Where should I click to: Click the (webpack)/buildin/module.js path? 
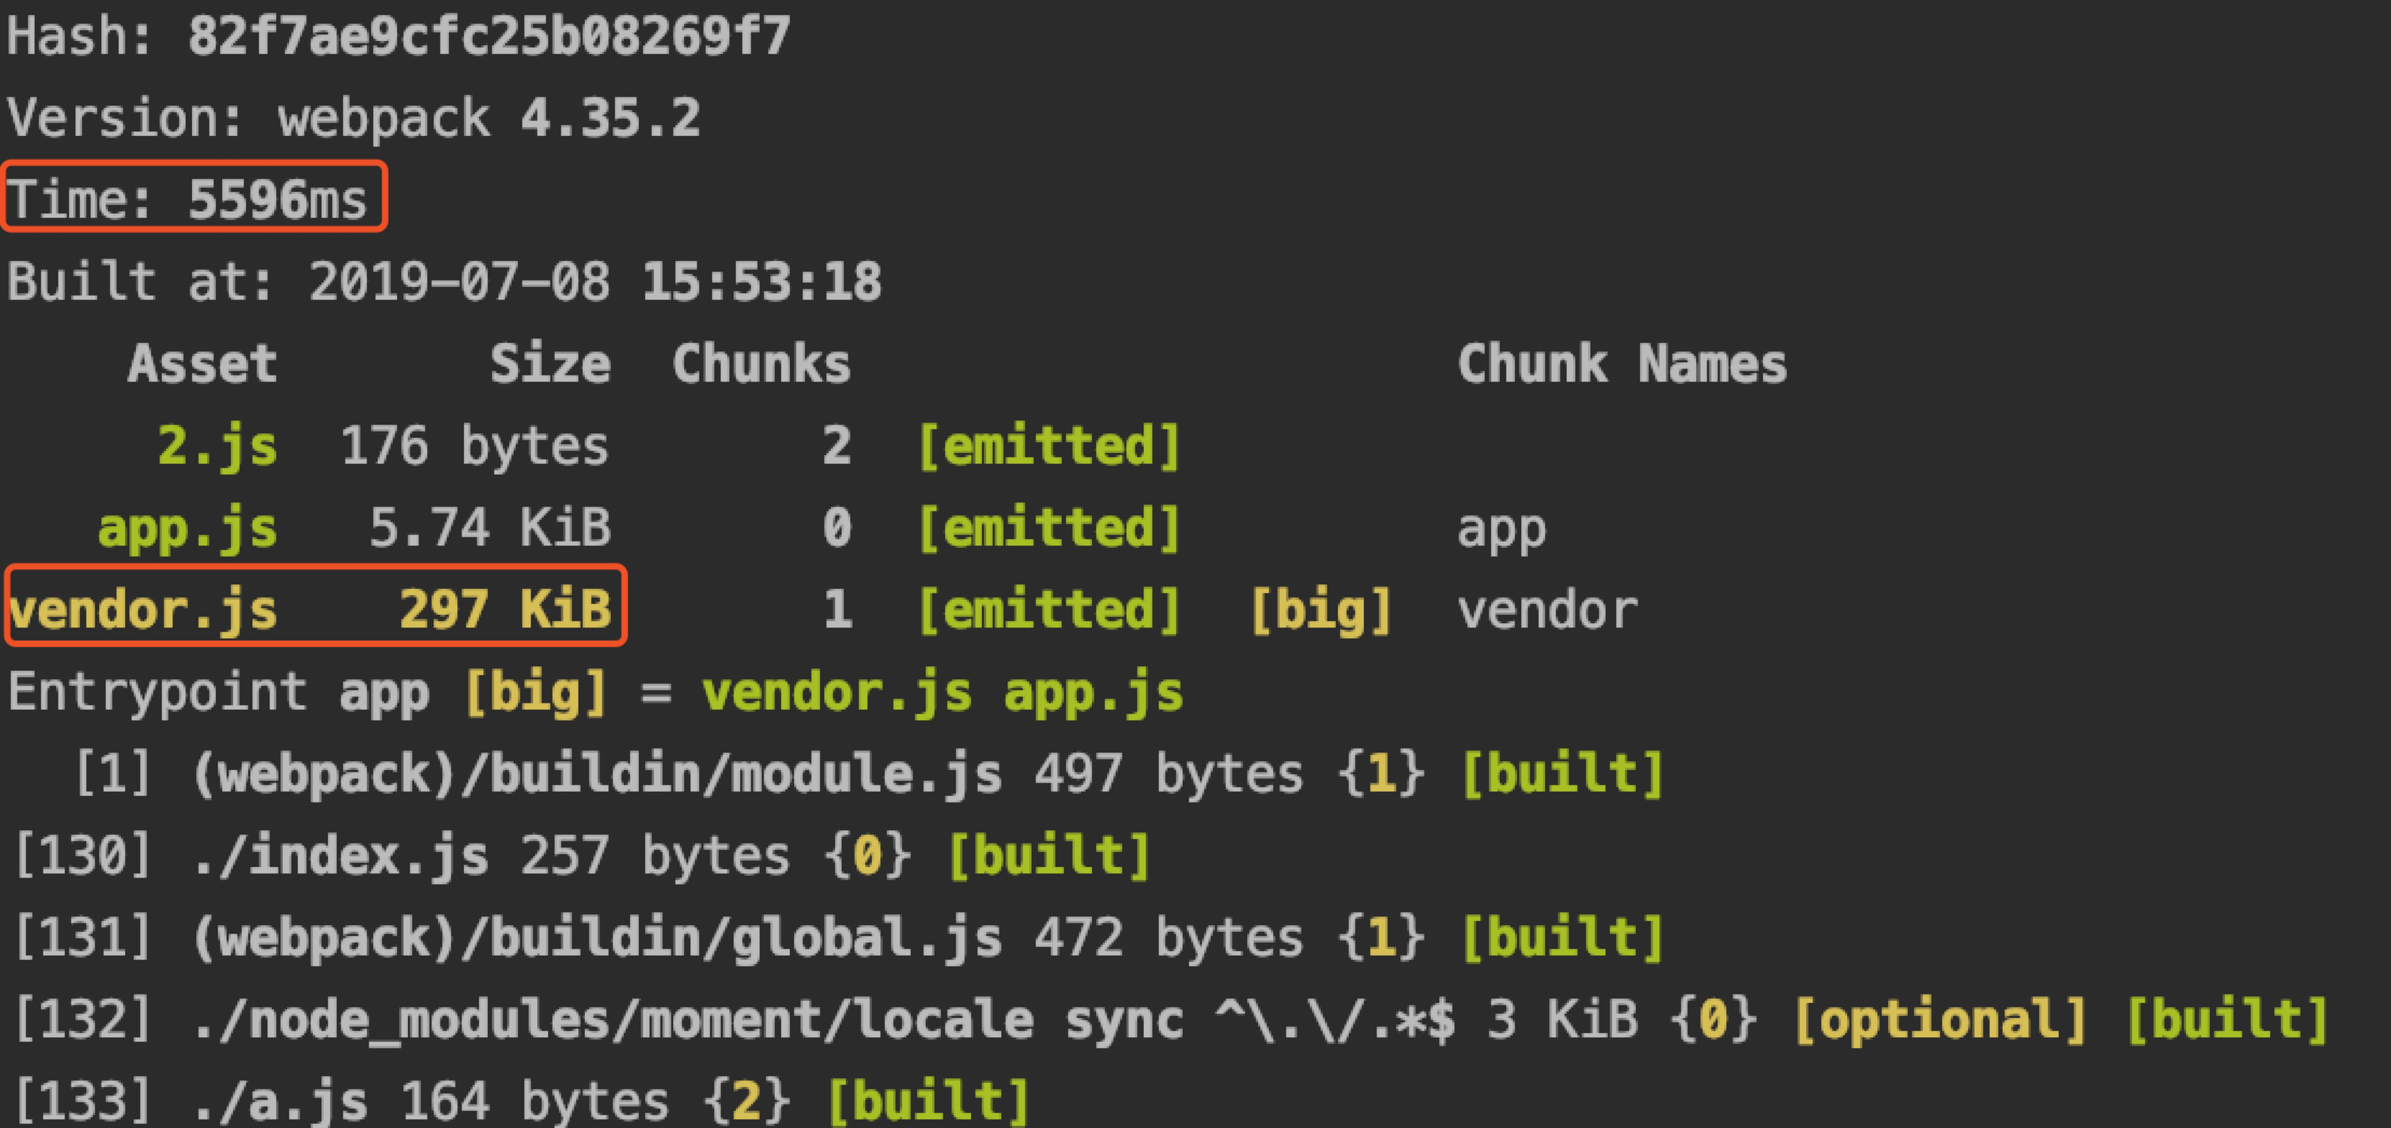coord(597,774)
